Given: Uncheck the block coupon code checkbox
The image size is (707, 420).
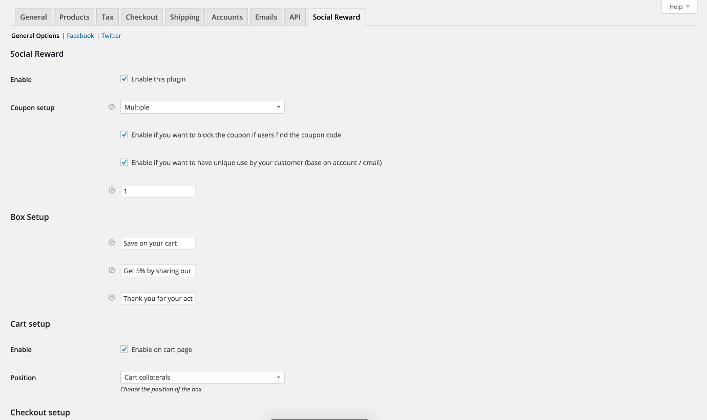Looking at the screenshot, I should point(124,135).
